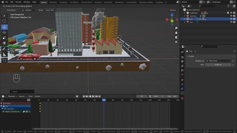The image size is (237, 133).
Task: Open the Drag Select Box dropdown
Action: [50, 10]
